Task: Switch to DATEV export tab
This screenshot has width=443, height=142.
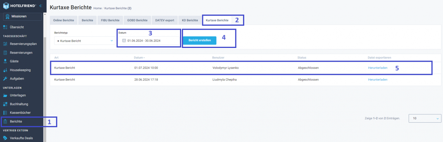Action: (x=165, y=20)
